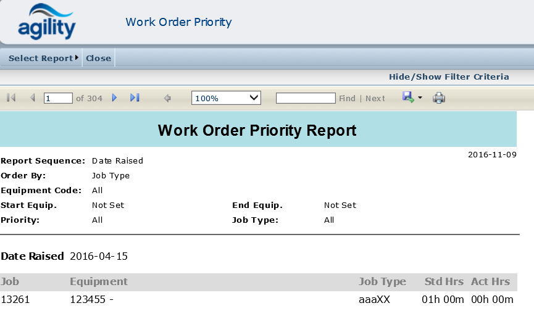The height and width of the screenshot is (311, 534).
Task: Open the Select Report menu
Action: click(x=43, y=59)
